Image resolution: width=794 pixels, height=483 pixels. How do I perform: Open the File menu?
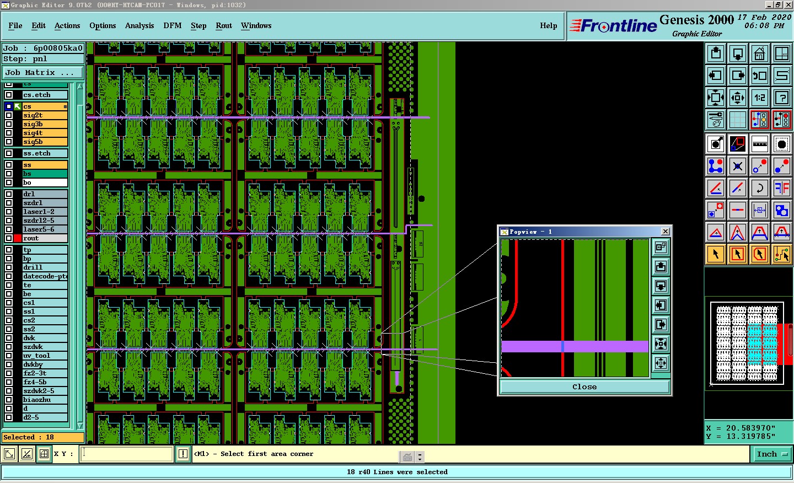15,25
